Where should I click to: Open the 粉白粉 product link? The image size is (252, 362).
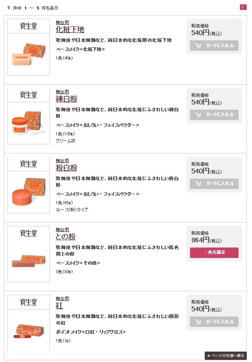coord(66,168)
